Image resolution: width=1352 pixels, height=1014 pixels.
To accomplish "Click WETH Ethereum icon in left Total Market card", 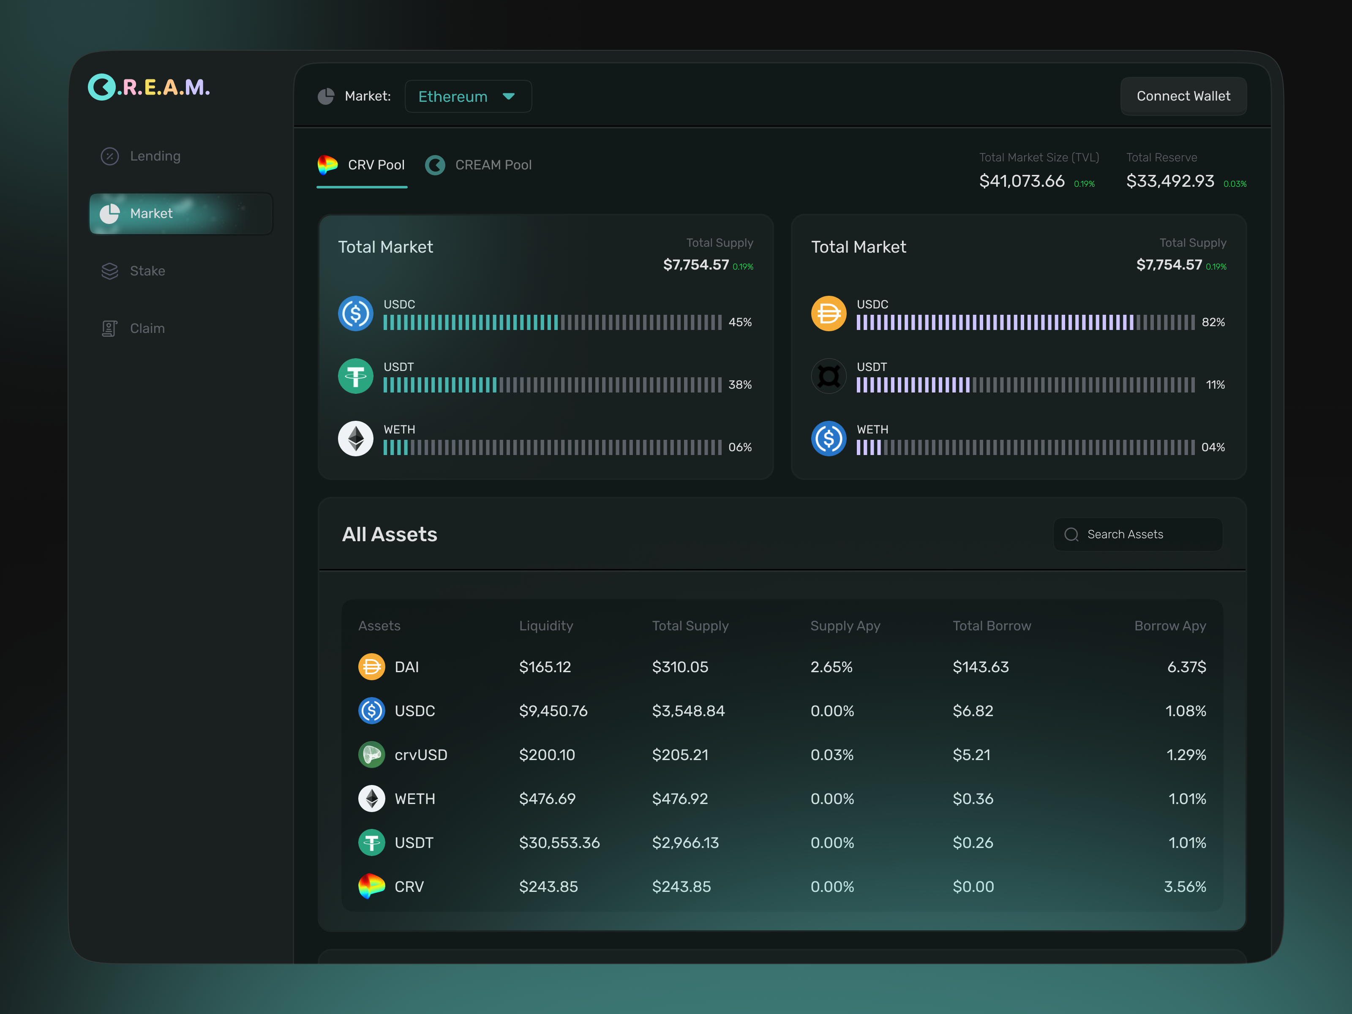I will click(x=356, y=438).
